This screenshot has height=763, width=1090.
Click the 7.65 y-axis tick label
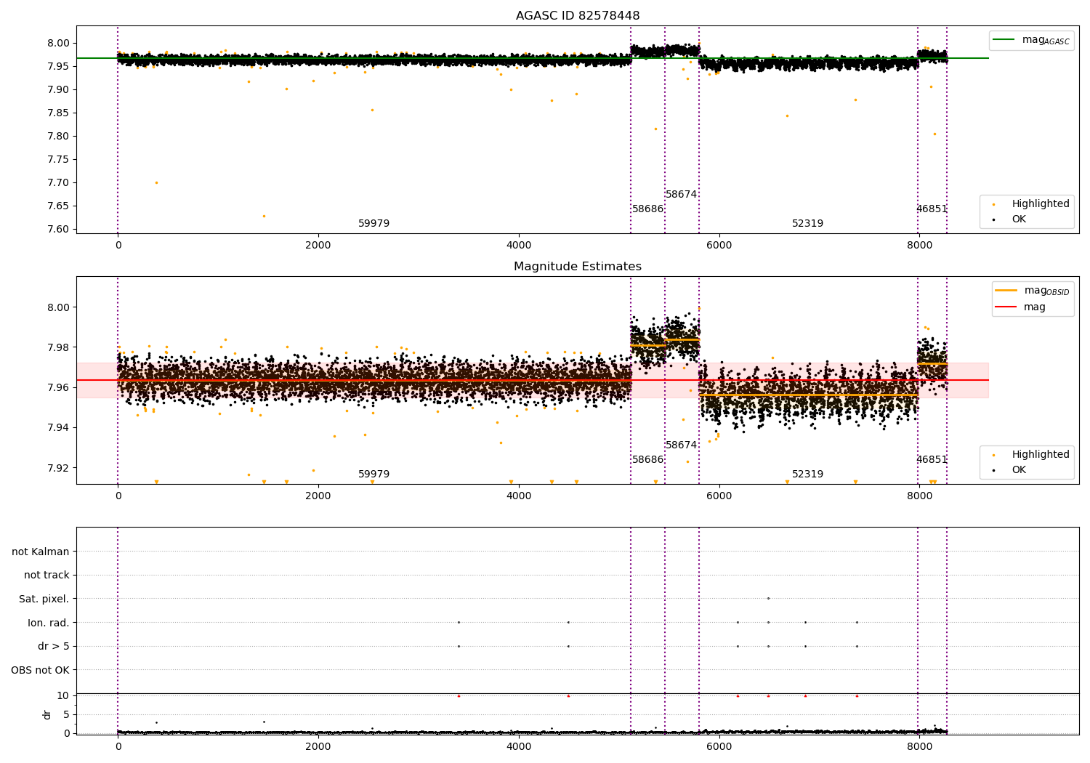click(59, 206)
